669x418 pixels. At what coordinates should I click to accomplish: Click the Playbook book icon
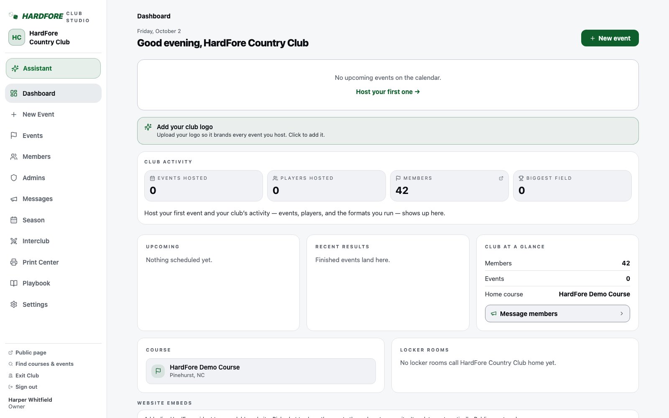point(14,283)
